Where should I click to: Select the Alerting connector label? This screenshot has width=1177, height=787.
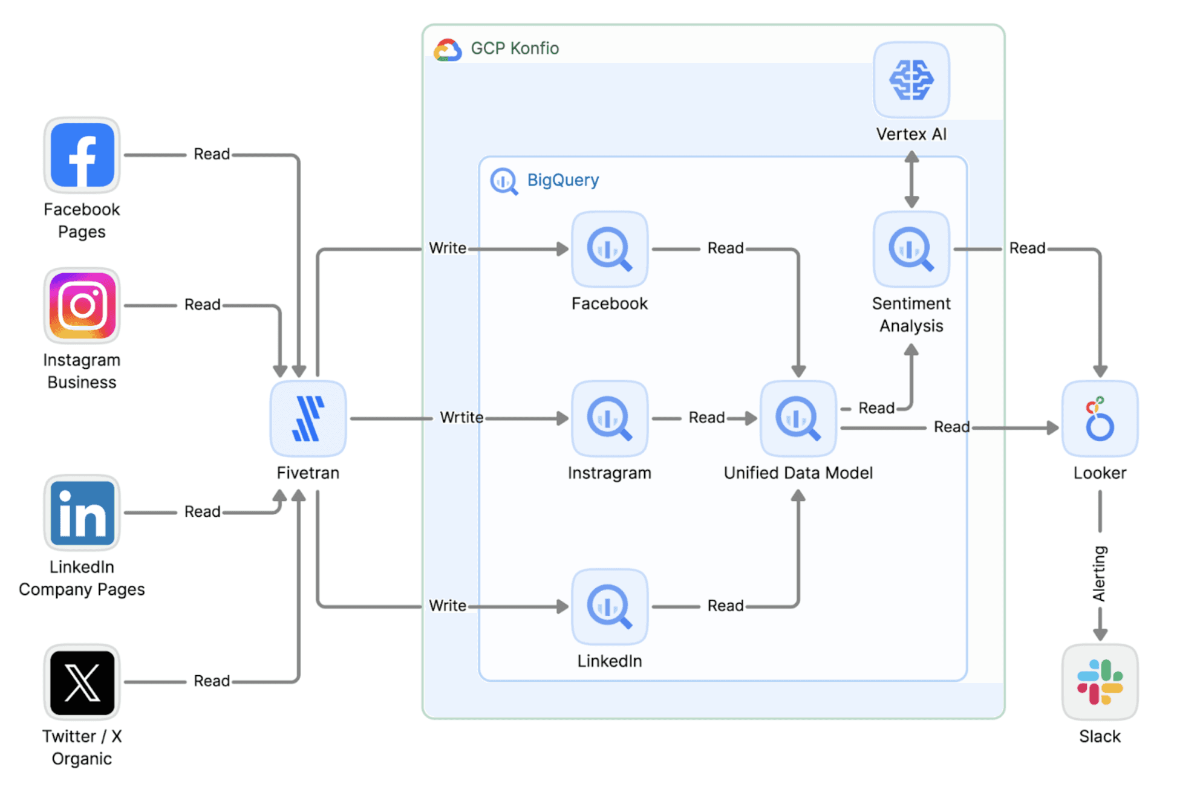tap(1099, 573)
